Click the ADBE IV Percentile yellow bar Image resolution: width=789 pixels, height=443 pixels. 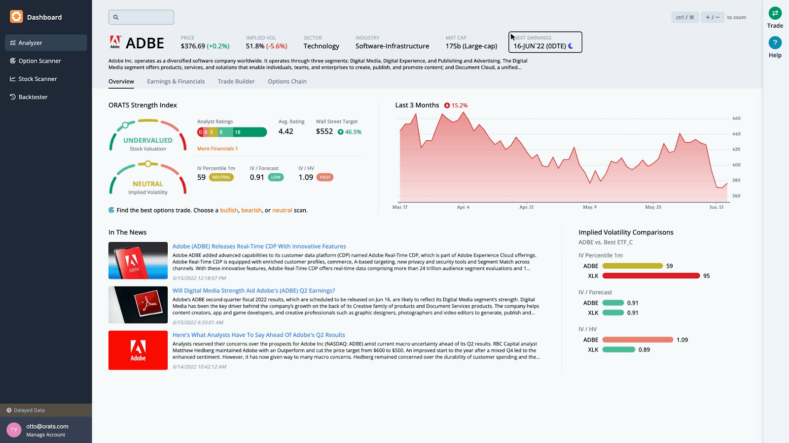(x=633, y=266)
